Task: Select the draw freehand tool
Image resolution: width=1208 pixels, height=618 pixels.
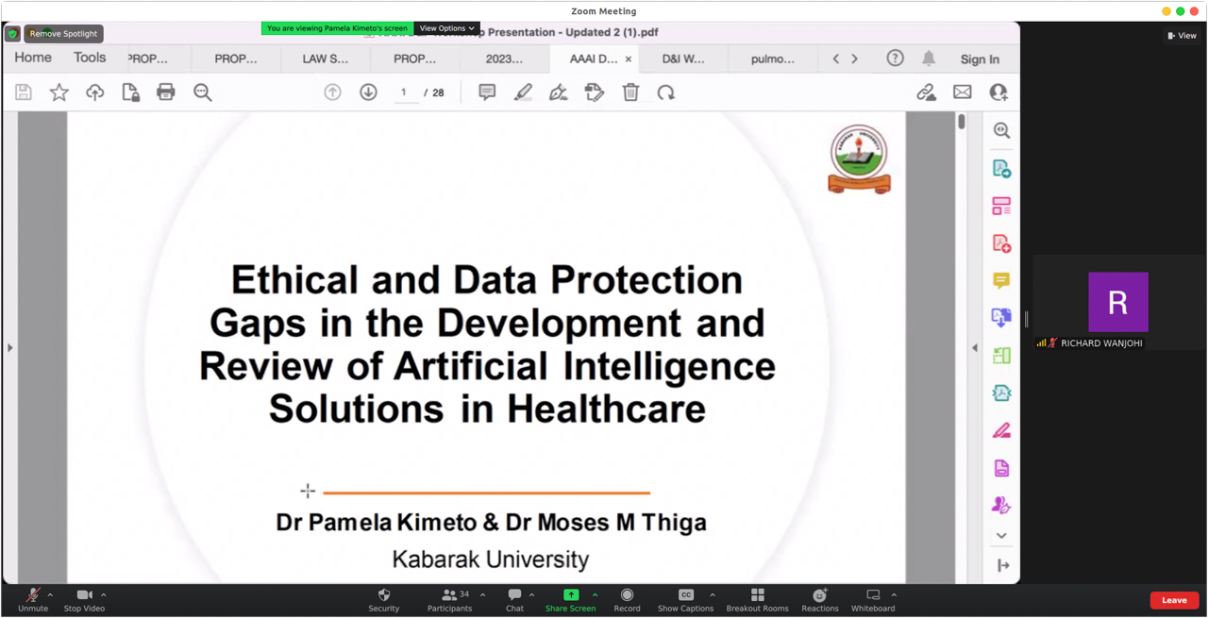Action: point(559,92)
